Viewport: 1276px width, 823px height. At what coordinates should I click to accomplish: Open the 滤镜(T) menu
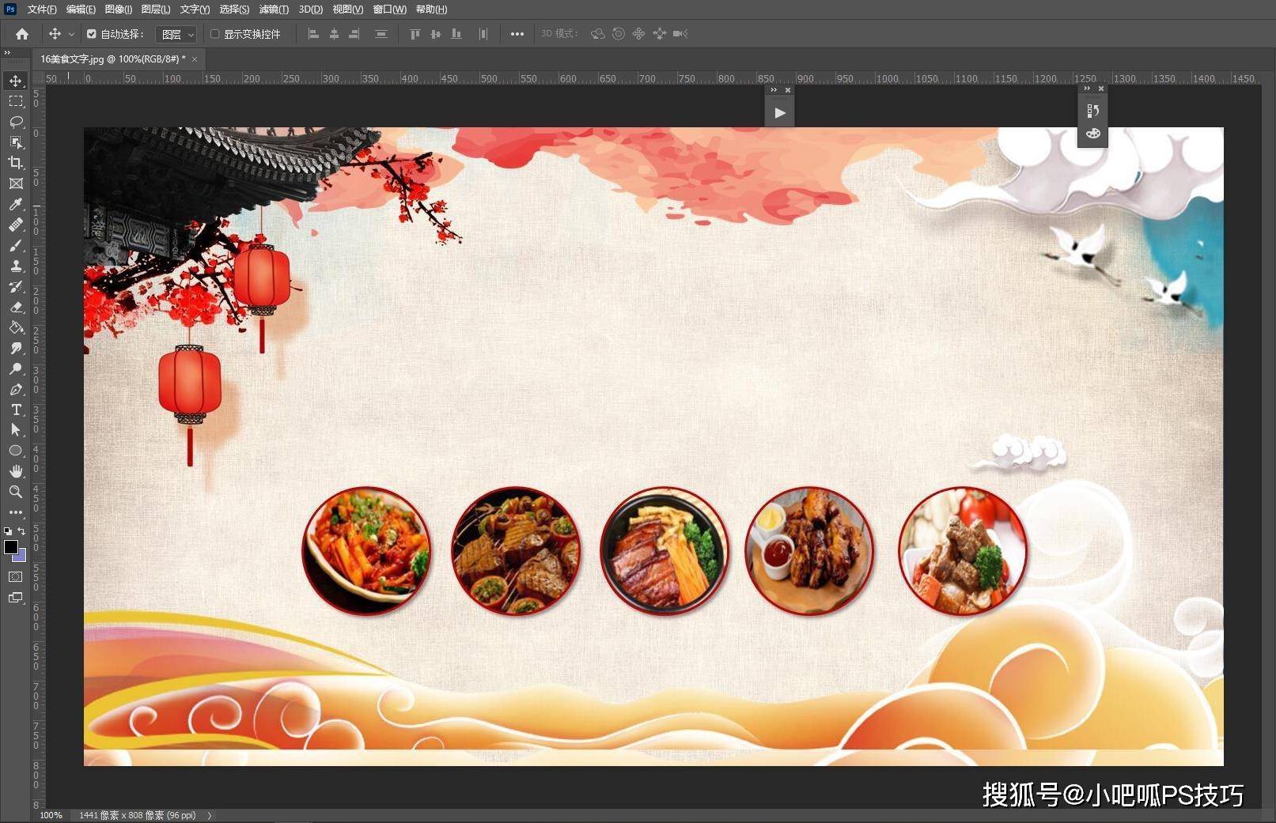274,9
